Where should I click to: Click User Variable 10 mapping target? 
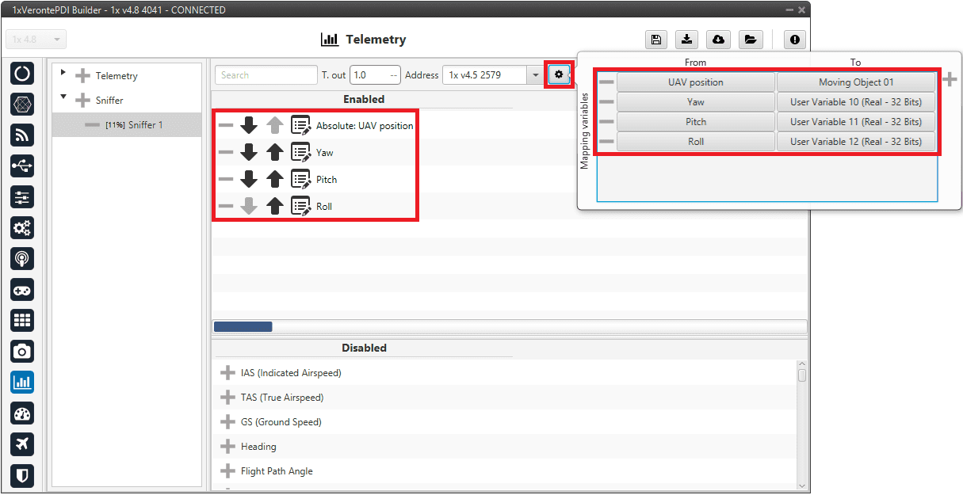(x=855, y=102)
